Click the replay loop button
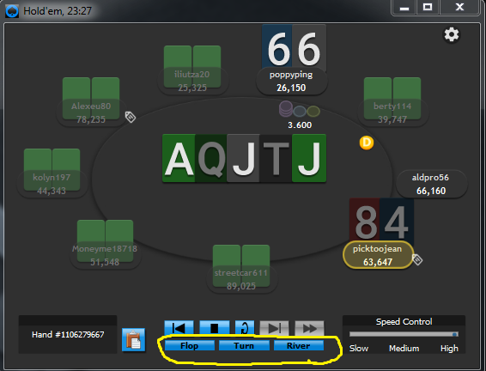The height and width of the screenshot is (371, 486). pos(245,327)
